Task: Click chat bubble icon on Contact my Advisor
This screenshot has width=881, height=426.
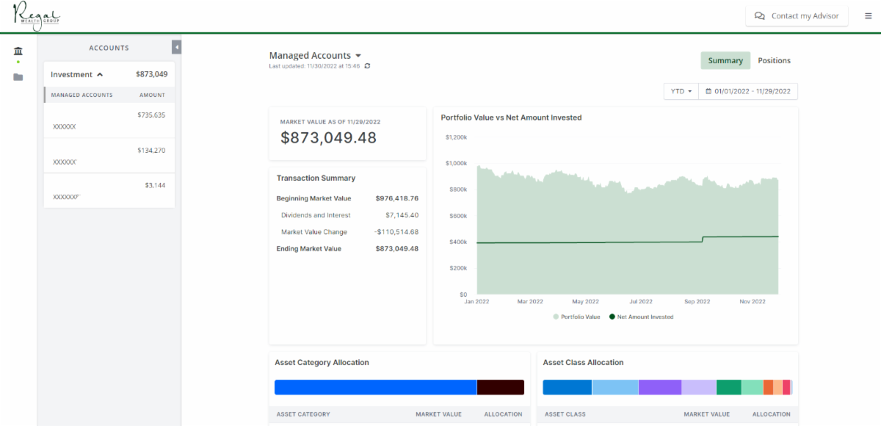Action: point(760,16)
